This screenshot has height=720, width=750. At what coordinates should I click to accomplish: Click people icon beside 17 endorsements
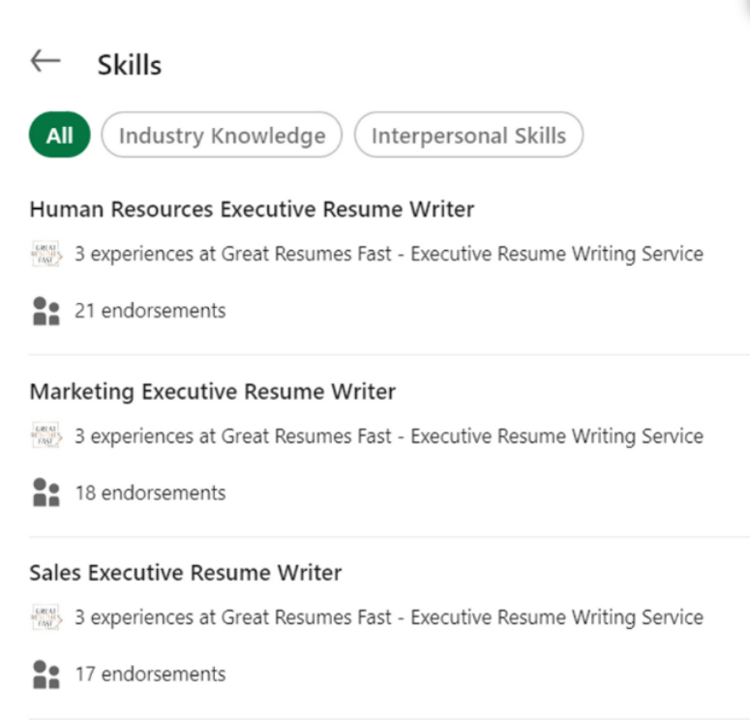46,675
